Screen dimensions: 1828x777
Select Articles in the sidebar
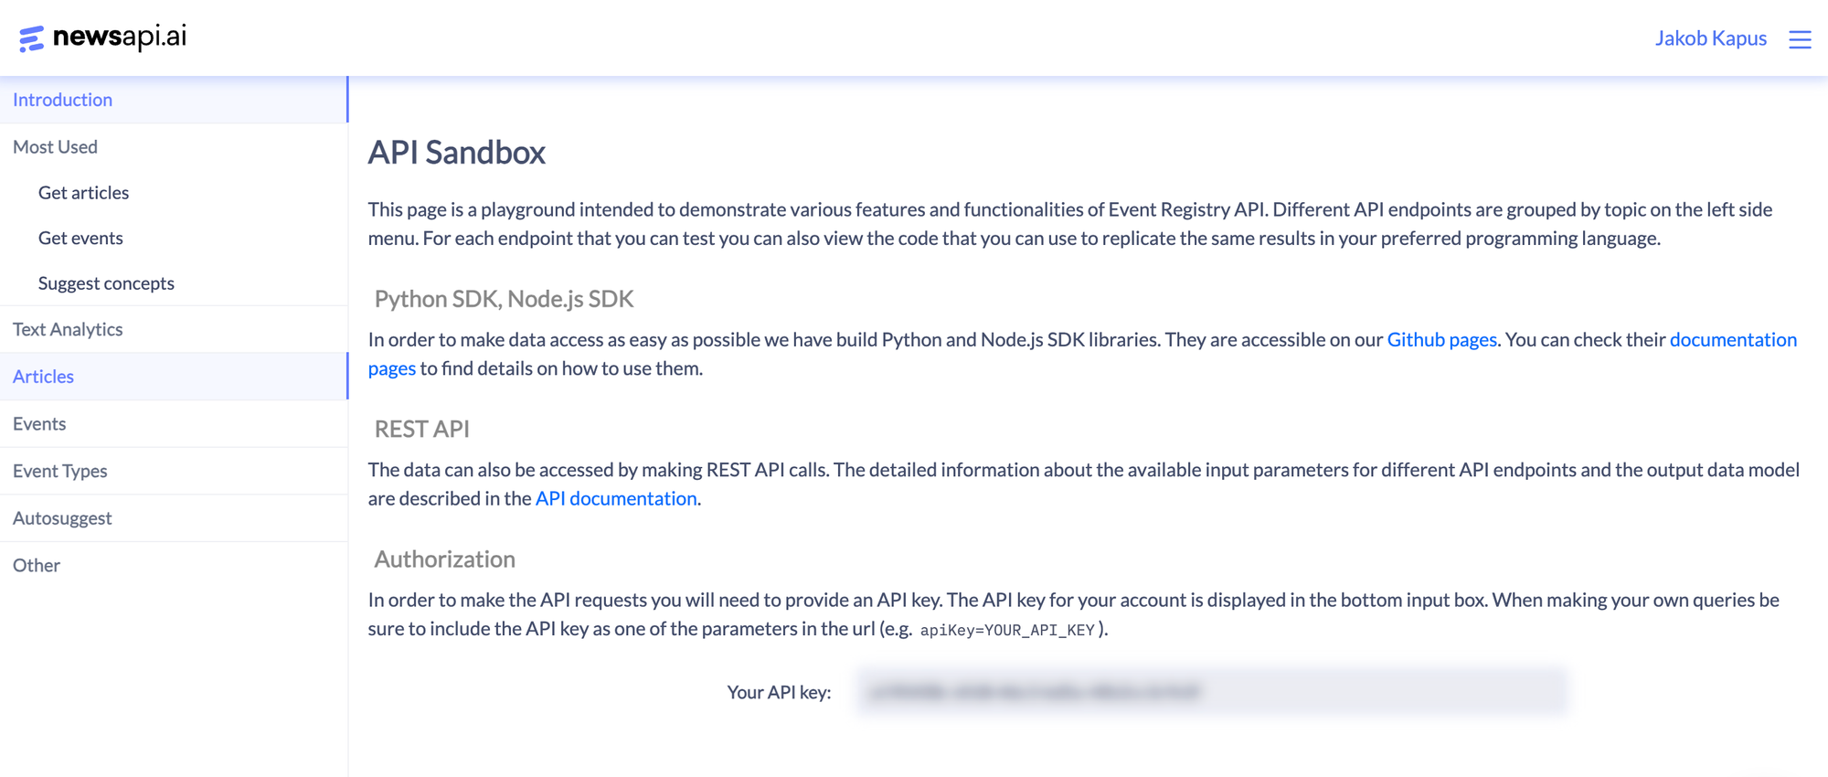(174, 377)
